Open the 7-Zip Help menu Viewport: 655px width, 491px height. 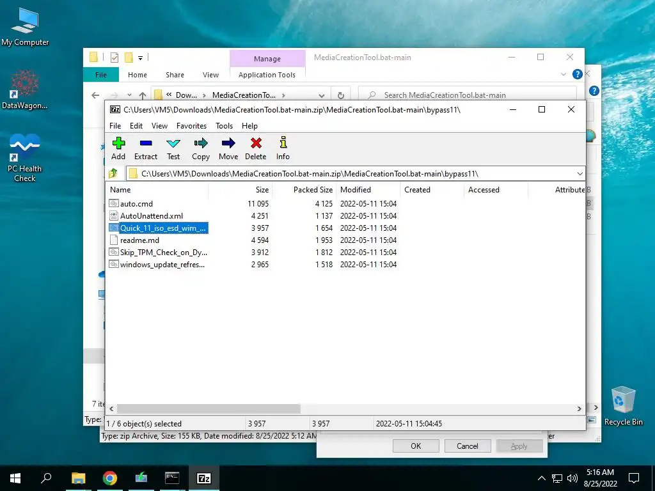[250, 126]
